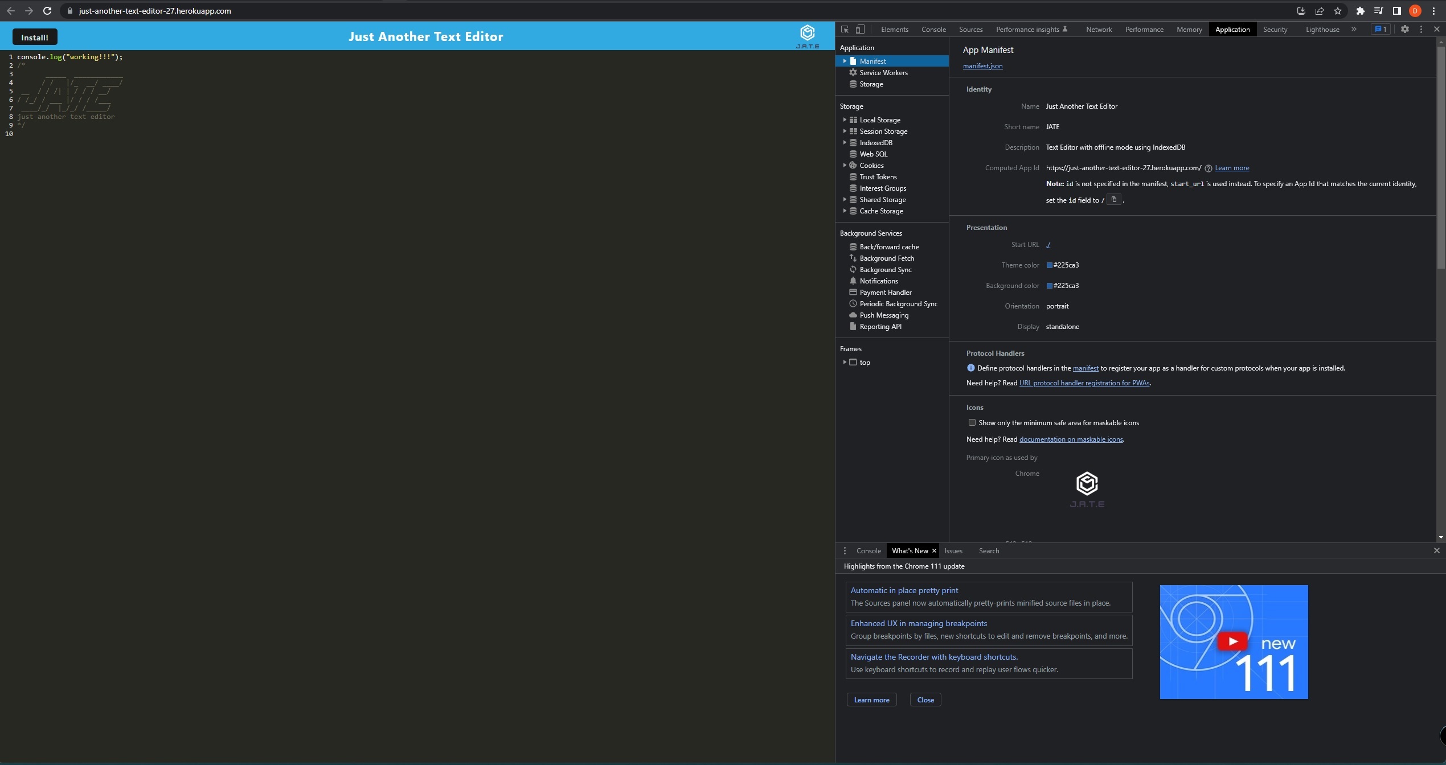Image resolution: width=1446 pixels, height=765 pixels.
Task: Click the issues counter badge in DevTools
Action: [x=1381, y=29]
